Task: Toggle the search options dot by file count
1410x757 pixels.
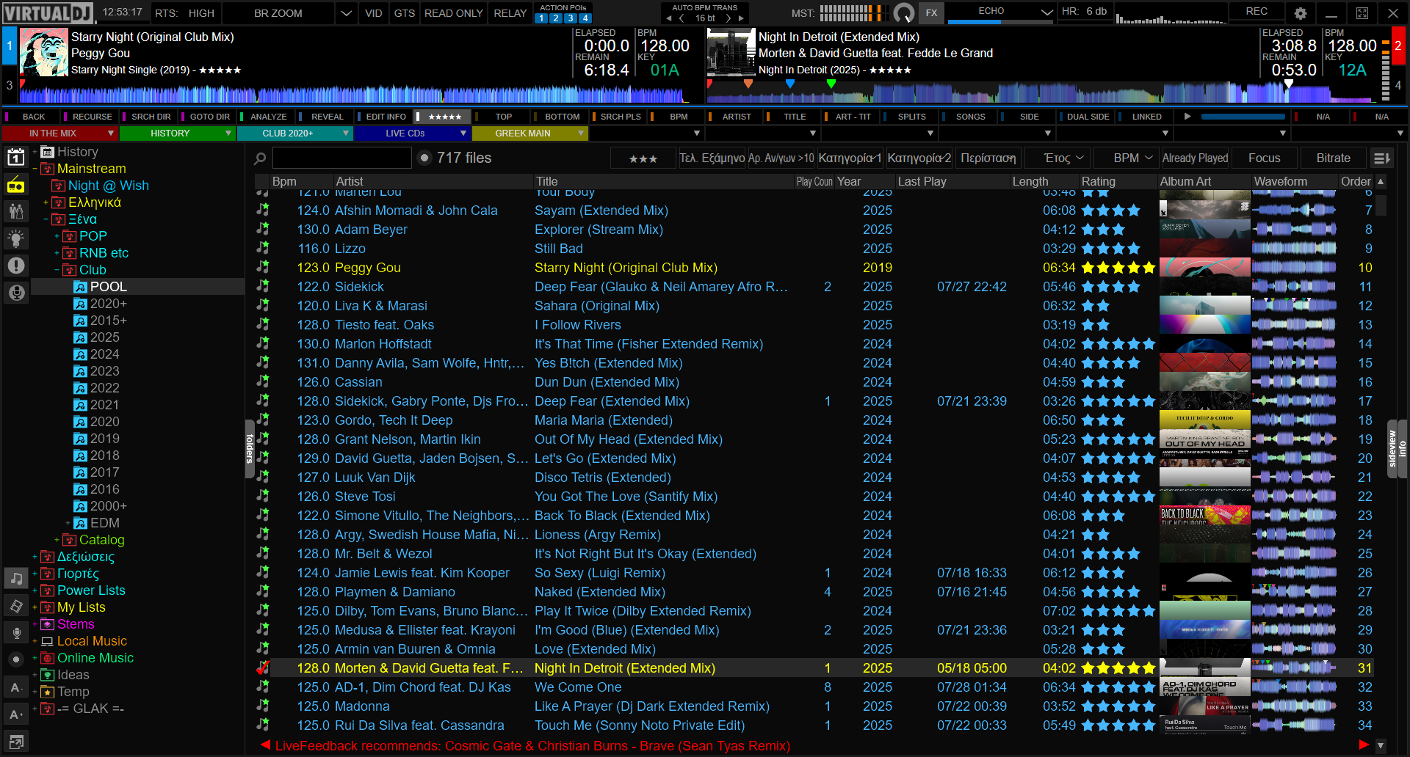Action: 424,158
